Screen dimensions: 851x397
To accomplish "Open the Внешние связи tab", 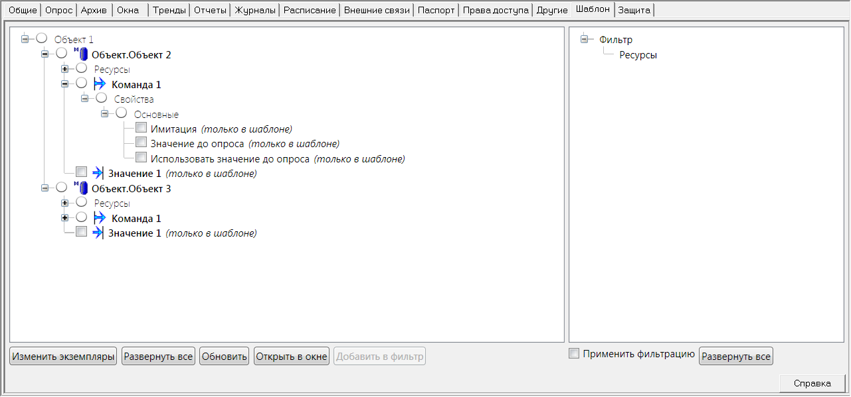I will click(377, 11).
